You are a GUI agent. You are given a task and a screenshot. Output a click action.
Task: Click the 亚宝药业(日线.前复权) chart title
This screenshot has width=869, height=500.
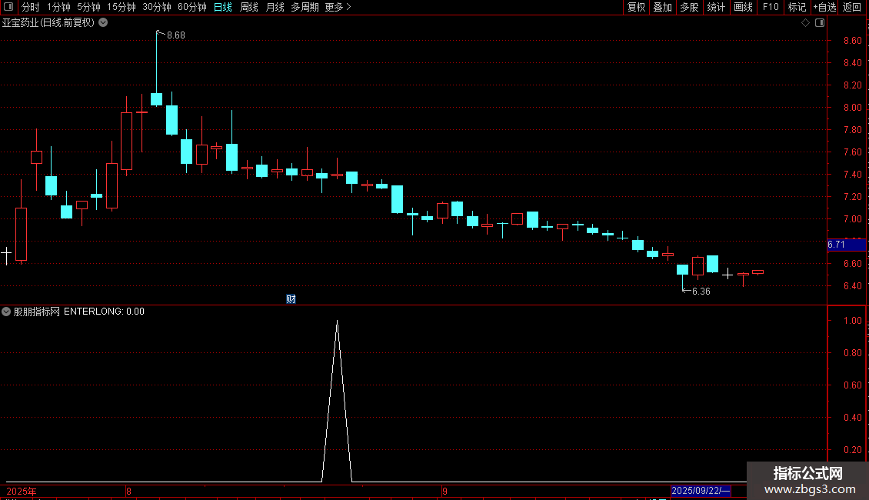coord(48,23)
